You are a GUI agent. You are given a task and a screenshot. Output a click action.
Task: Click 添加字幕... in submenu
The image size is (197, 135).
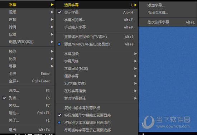coord(168,5)
